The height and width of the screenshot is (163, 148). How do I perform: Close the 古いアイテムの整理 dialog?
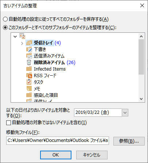[x=142, y=5]
